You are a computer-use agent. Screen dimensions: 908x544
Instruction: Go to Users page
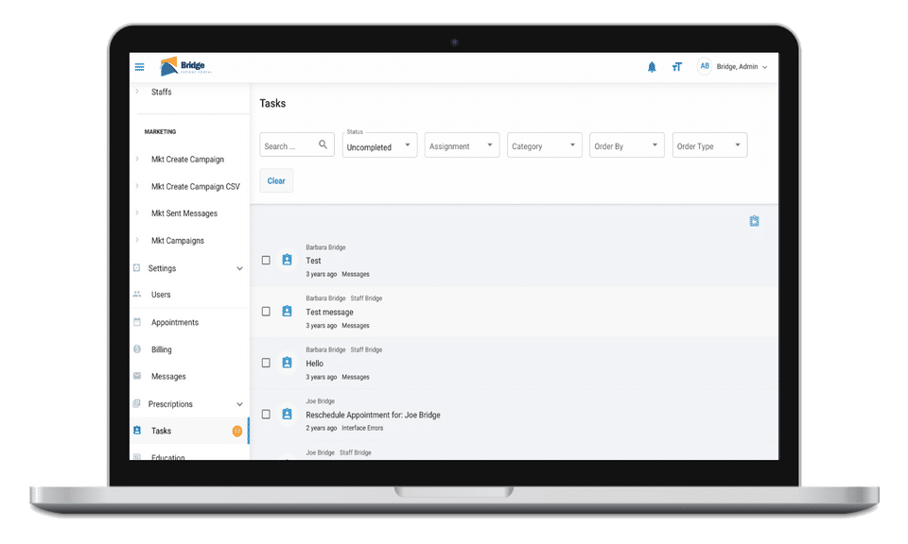(x=161, y=295)
